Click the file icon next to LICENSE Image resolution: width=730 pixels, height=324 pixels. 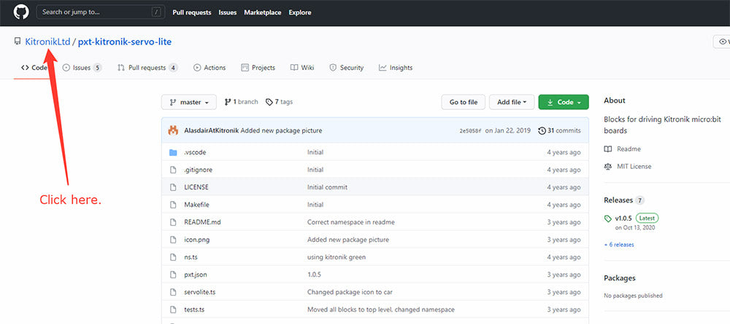pos(173,187)
